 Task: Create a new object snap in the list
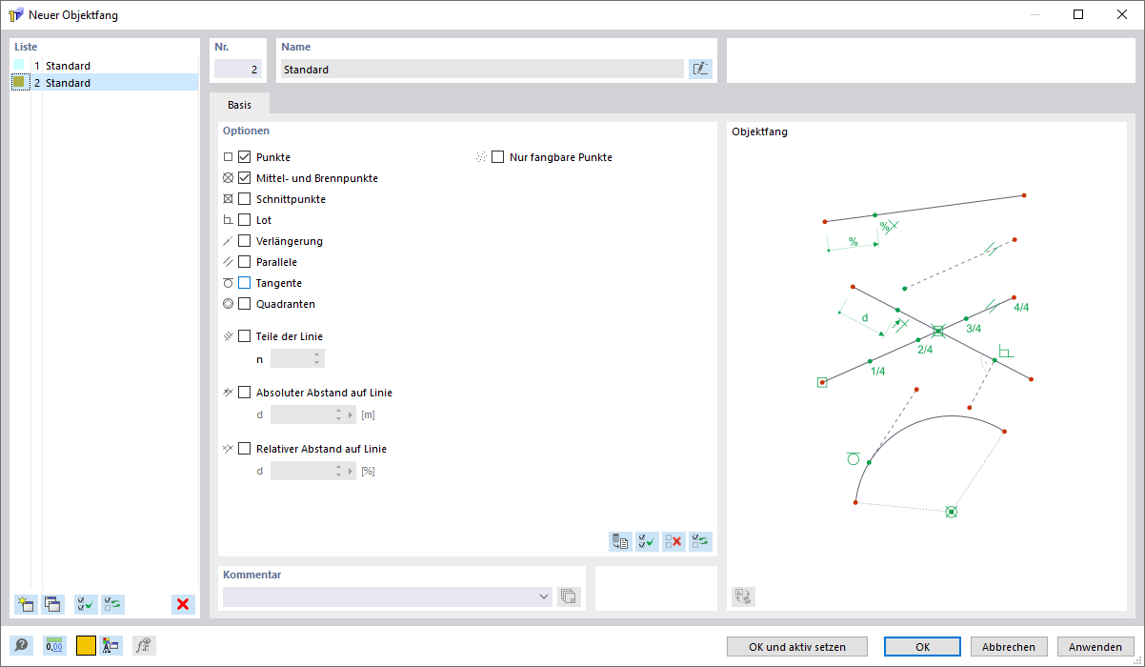coord(26,604)
